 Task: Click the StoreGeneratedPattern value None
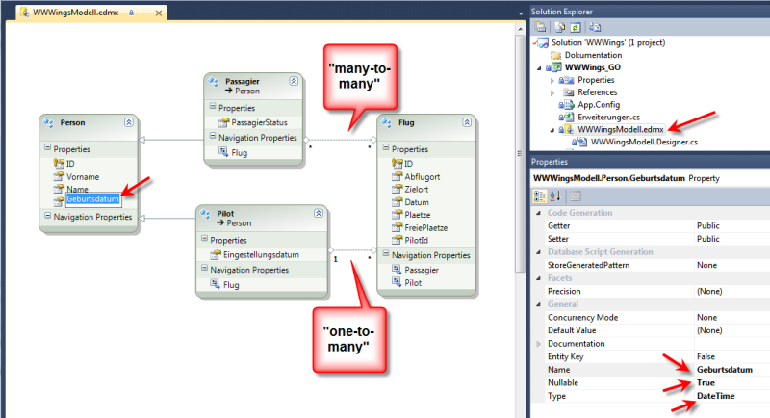(x=706, y=265)
